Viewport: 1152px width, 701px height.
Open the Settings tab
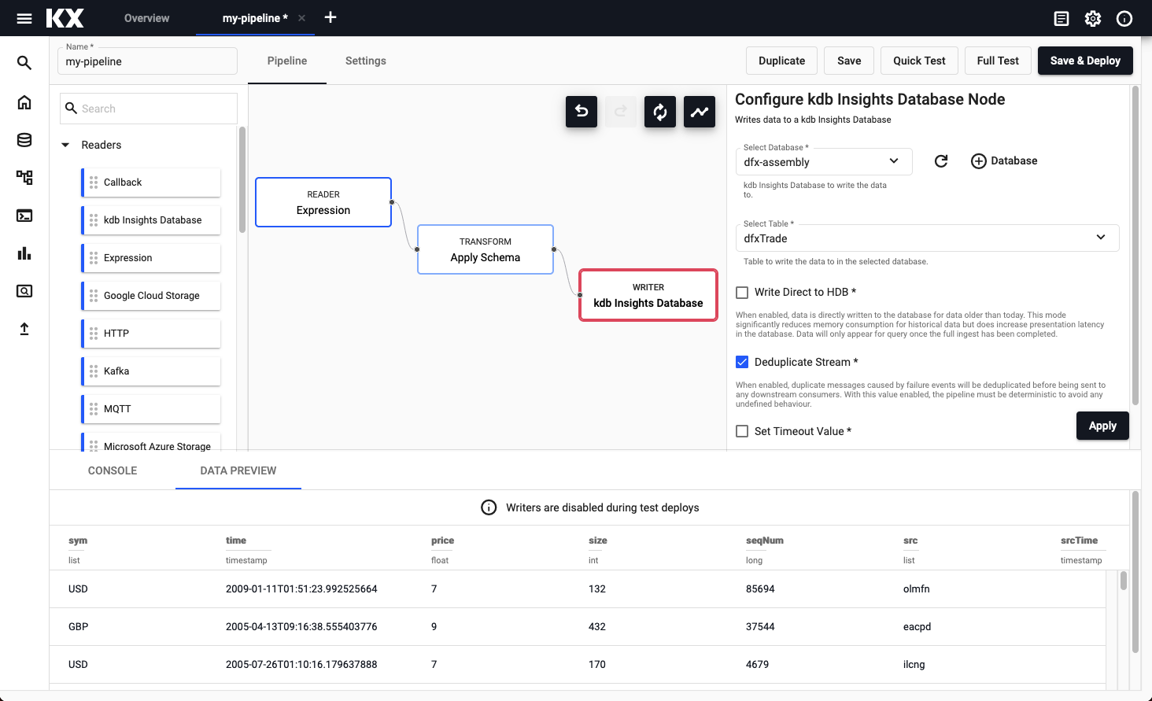coord(366,61)
